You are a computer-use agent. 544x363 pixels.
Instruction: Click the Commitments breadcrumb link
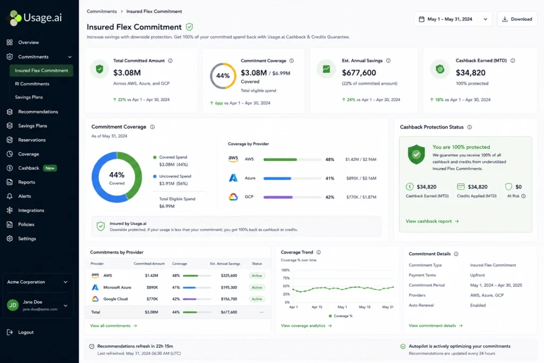coord(101,12)
